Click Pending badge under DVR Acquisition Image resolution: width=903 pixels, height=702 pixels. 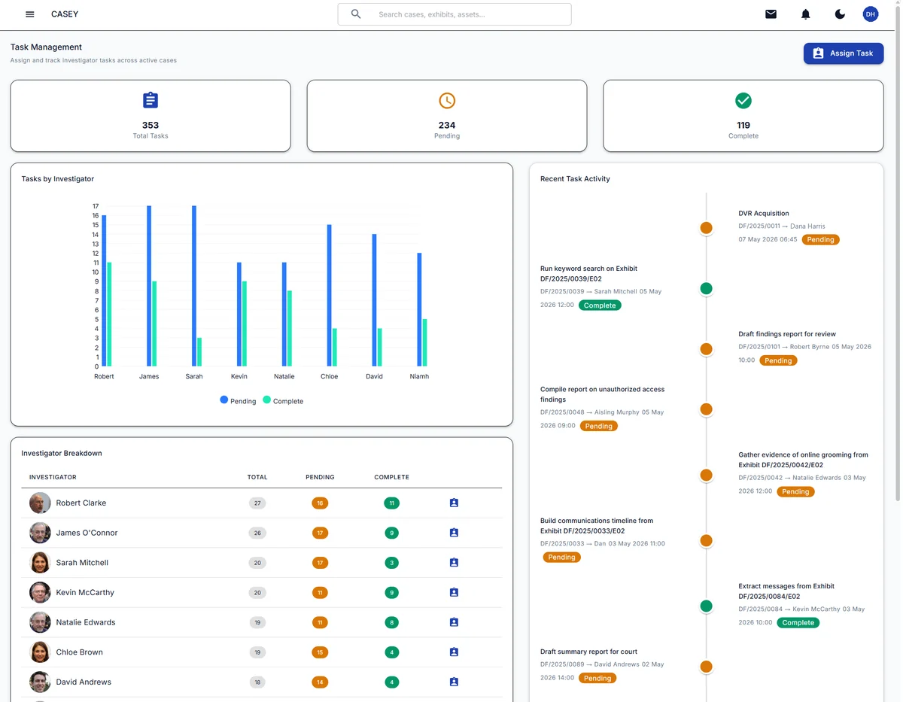tap(820, 239)
